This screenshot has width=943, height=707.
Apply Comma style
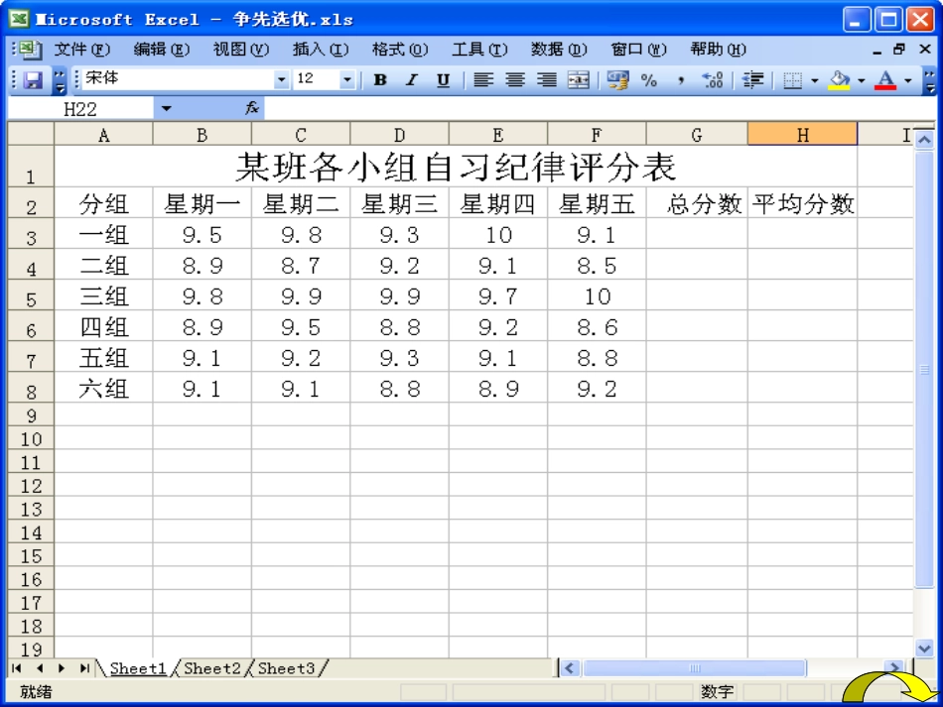(681, 80)
